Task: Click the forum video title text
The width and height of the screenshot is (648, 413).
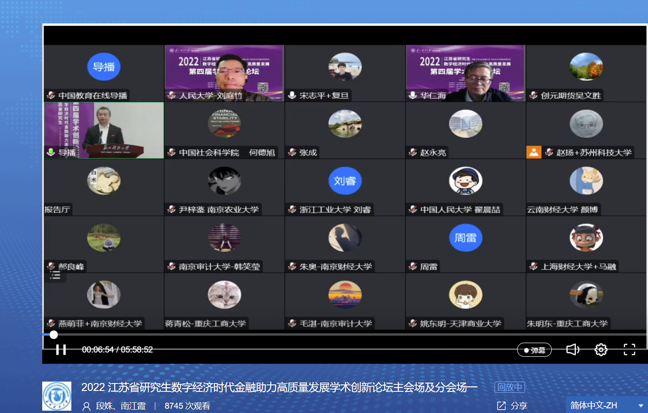Action: [x=279, y=387]
